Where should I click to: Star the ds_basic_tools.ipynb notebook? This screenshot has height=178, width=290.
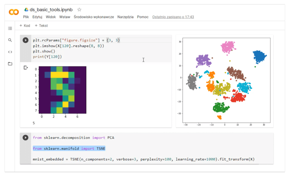79,10
